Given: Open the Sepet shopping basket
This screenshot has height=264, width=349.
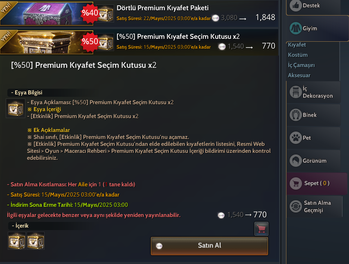Looking at the screenshot, I should point(317,184).
